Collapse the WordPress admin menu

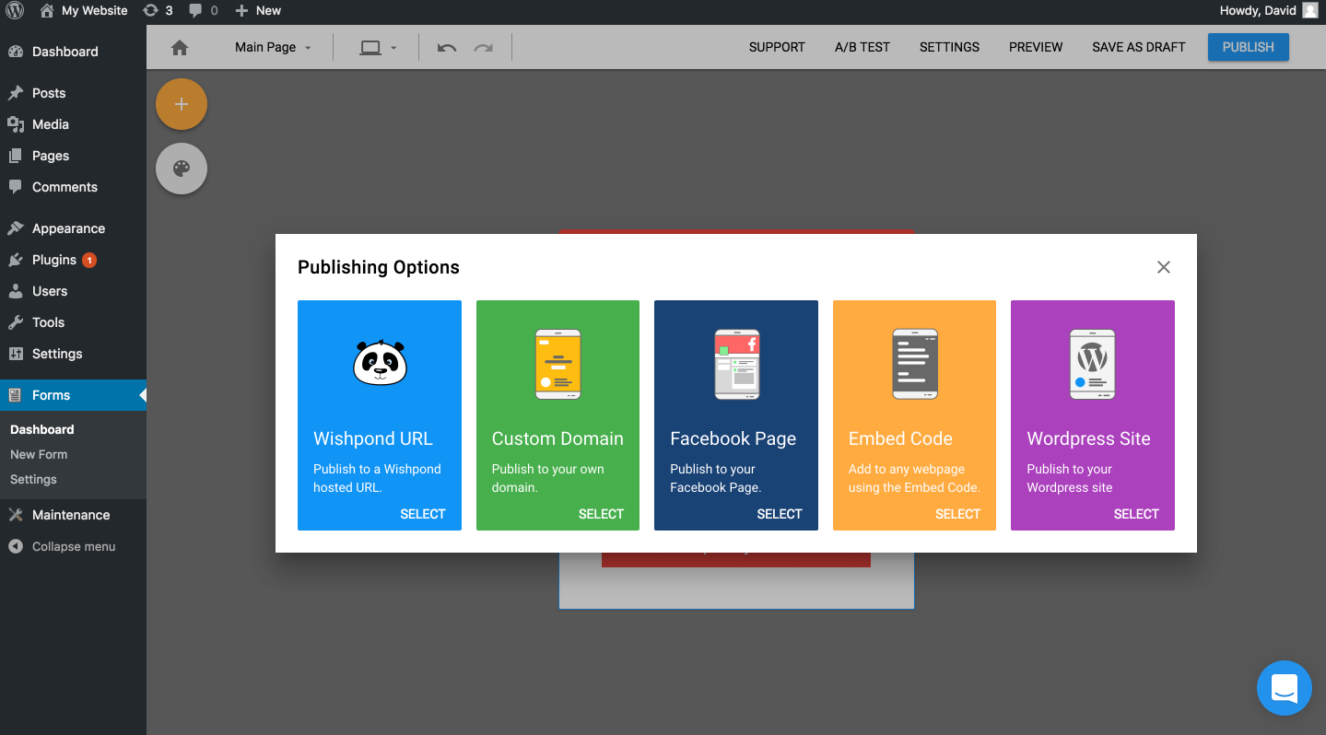pyautogui.click(x=73, y=546)
